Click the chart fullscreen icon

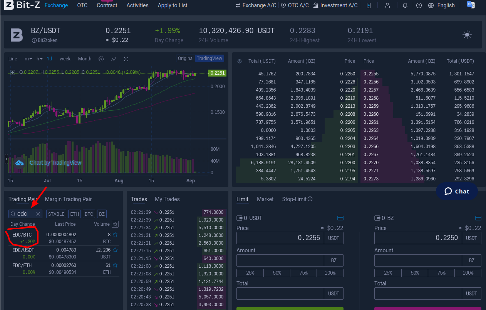[126, 59]
